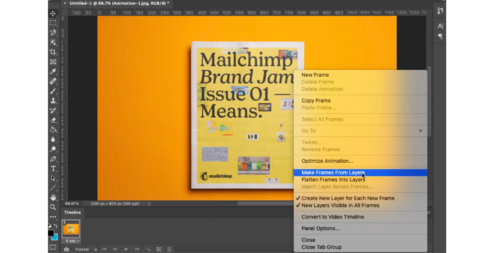Select the Dodge tool
The image size is (484, 253).
pos(53,149)
